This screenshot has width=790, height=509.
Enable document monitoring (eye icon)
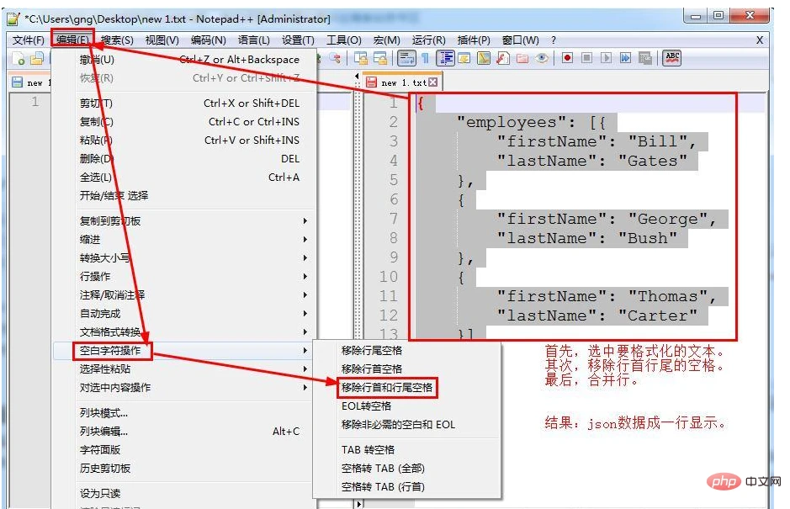(541, 58)
